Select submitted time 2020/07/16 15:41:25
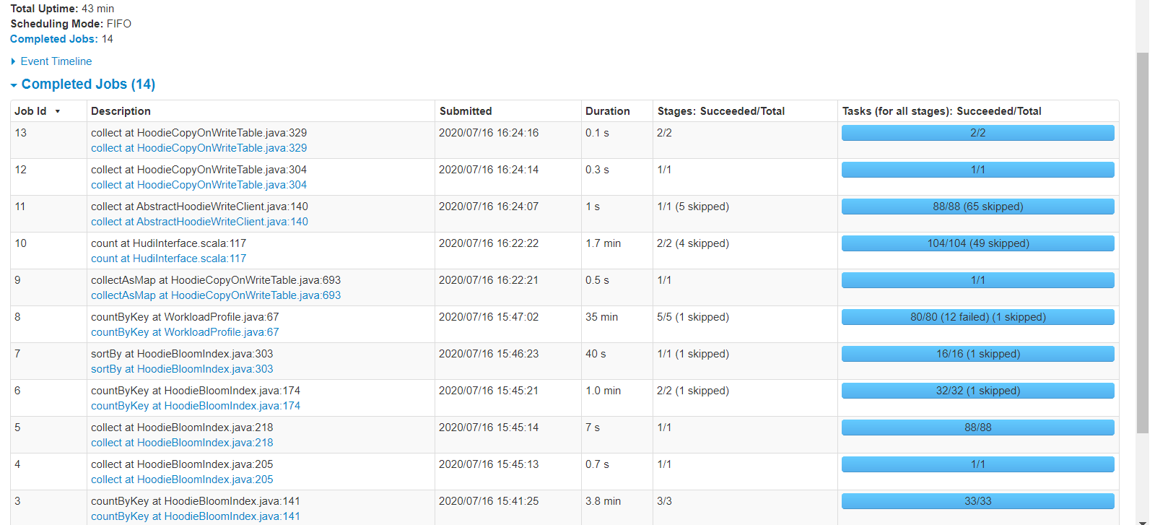 (x=489, y=501)
